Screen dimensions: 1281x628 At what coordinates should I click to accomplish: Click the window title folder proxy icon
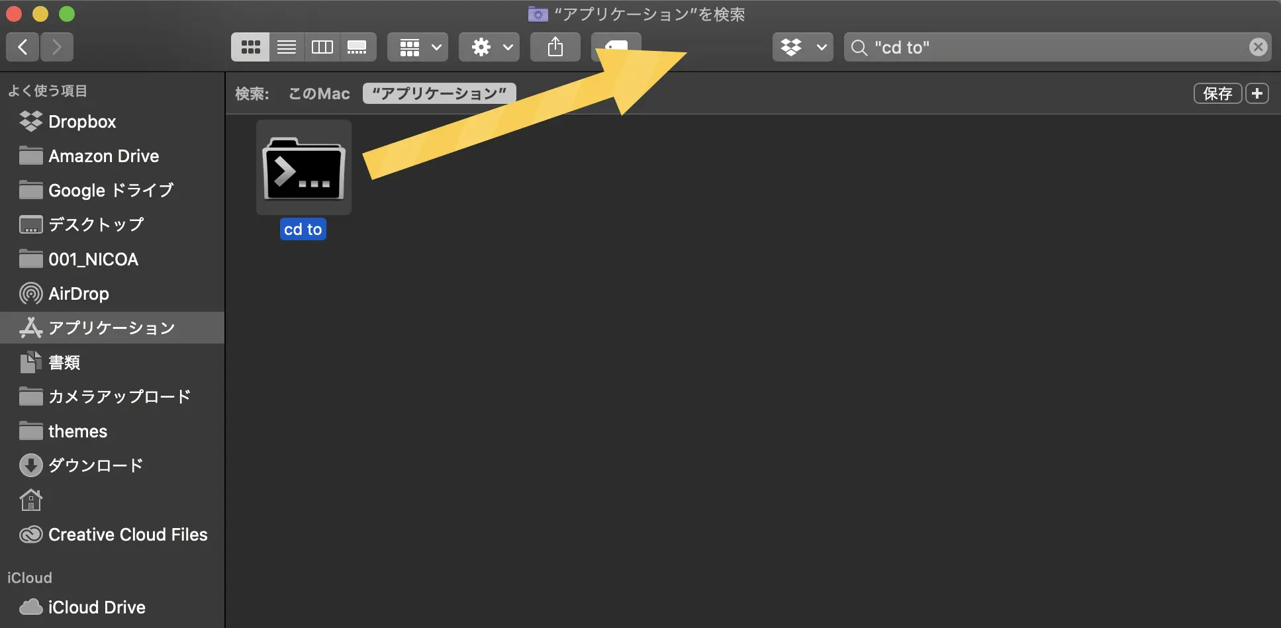click(538, 14)
